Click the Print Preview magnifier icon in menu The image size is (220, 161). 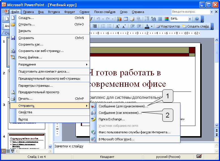pyautogui.click(x=13, y=92)
